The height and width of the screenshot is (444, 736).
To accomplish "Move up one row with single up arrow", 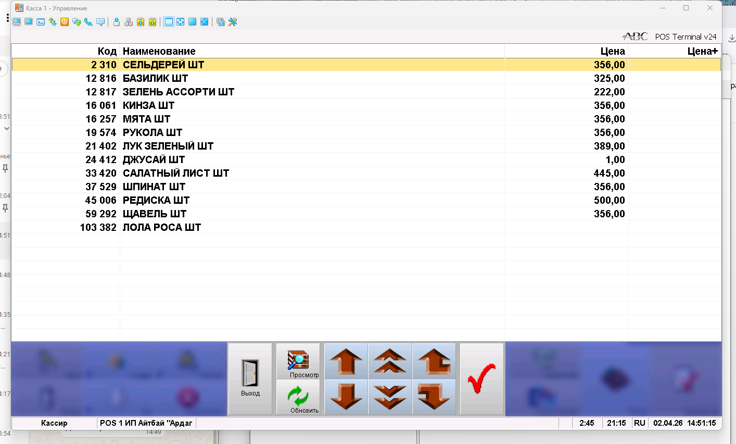I will [346, 361].
